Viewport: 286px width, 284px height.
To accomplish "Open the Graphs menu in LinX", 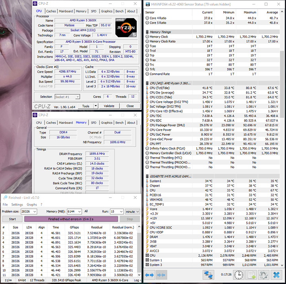I will point(32,205).
